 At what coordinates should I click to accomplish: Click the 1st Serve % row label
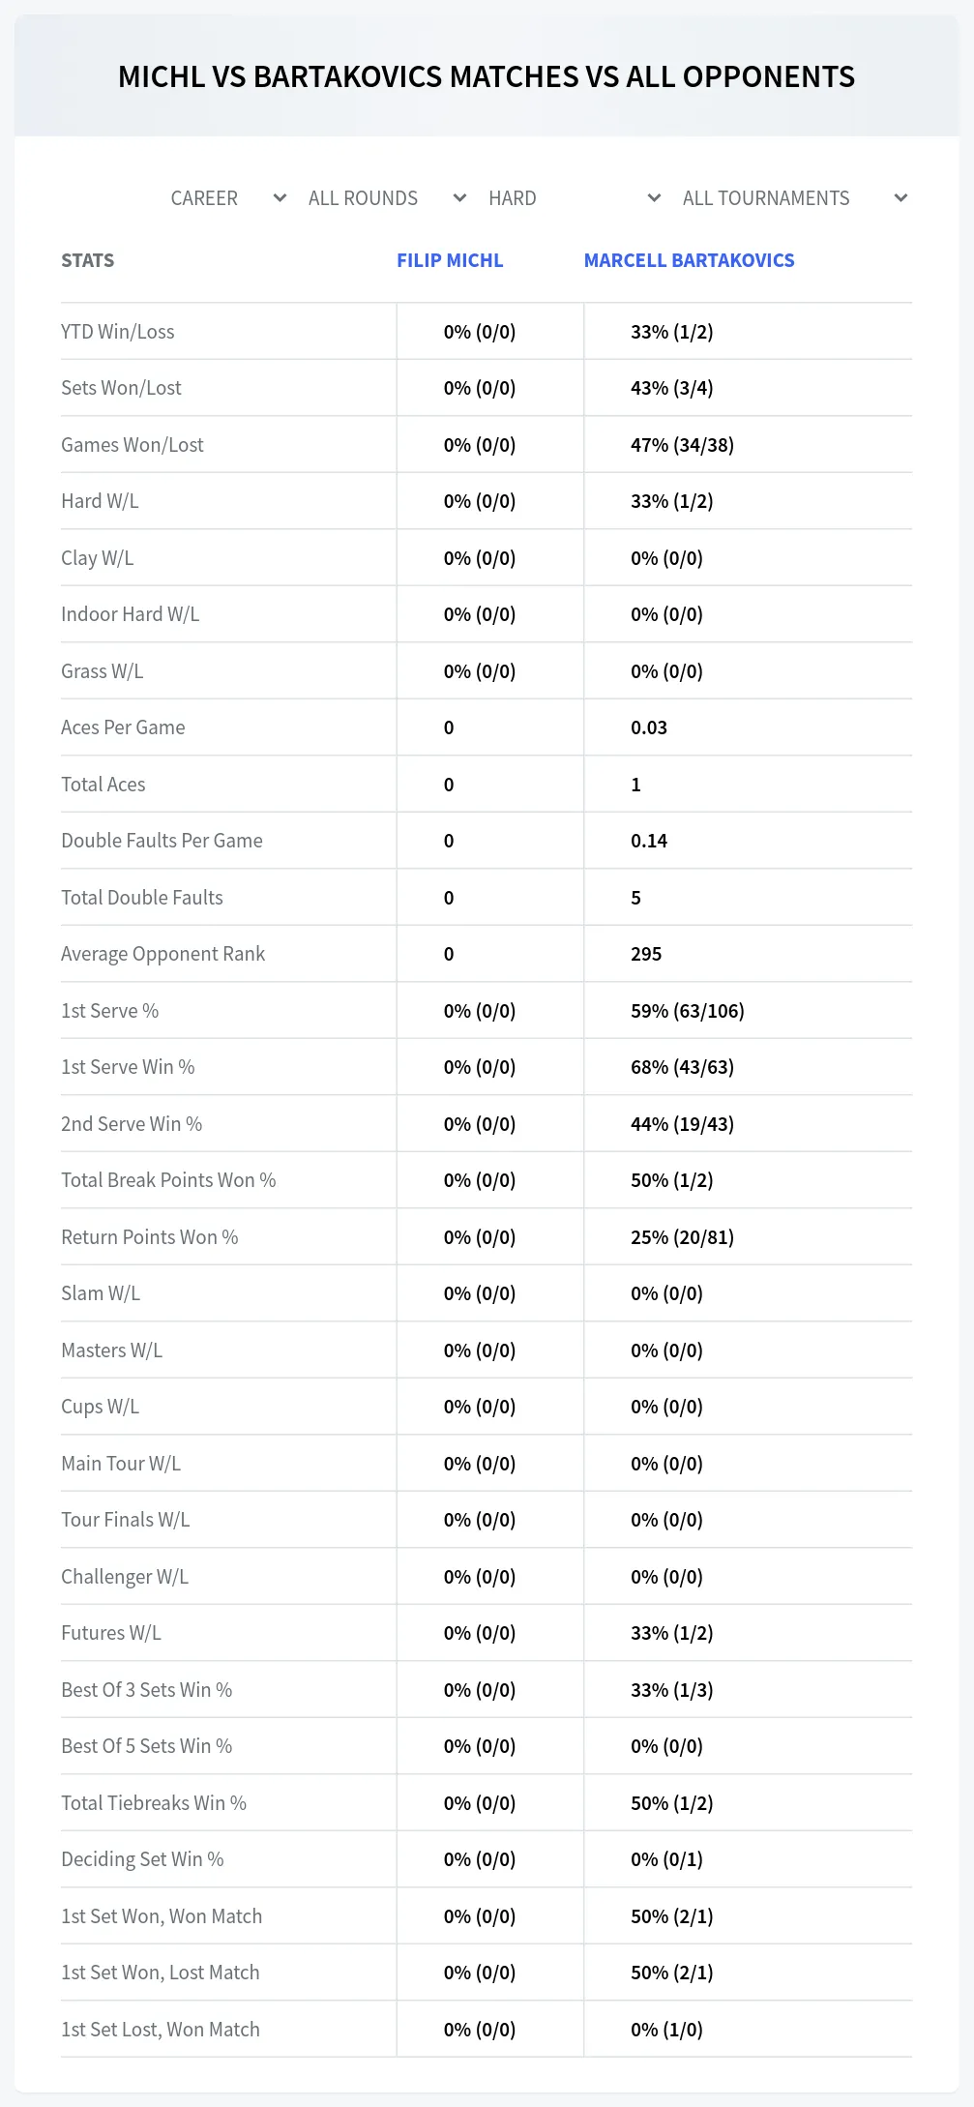click(x=110, y=1011)
